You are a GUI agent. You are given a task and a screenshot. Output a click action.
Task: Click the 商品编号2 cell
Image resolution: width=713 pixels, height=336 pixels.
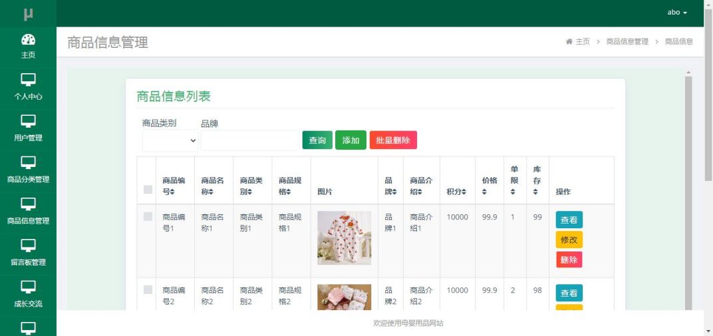coord(174,295)
